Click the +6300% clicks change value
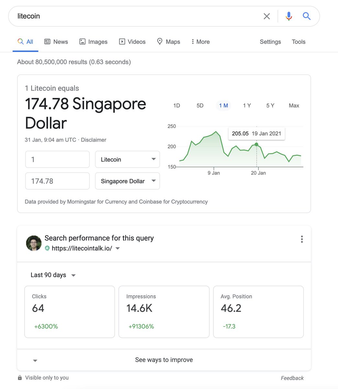The height and width of the screenshot is (389, 338). pyautogui.click(x=46, y=326)
